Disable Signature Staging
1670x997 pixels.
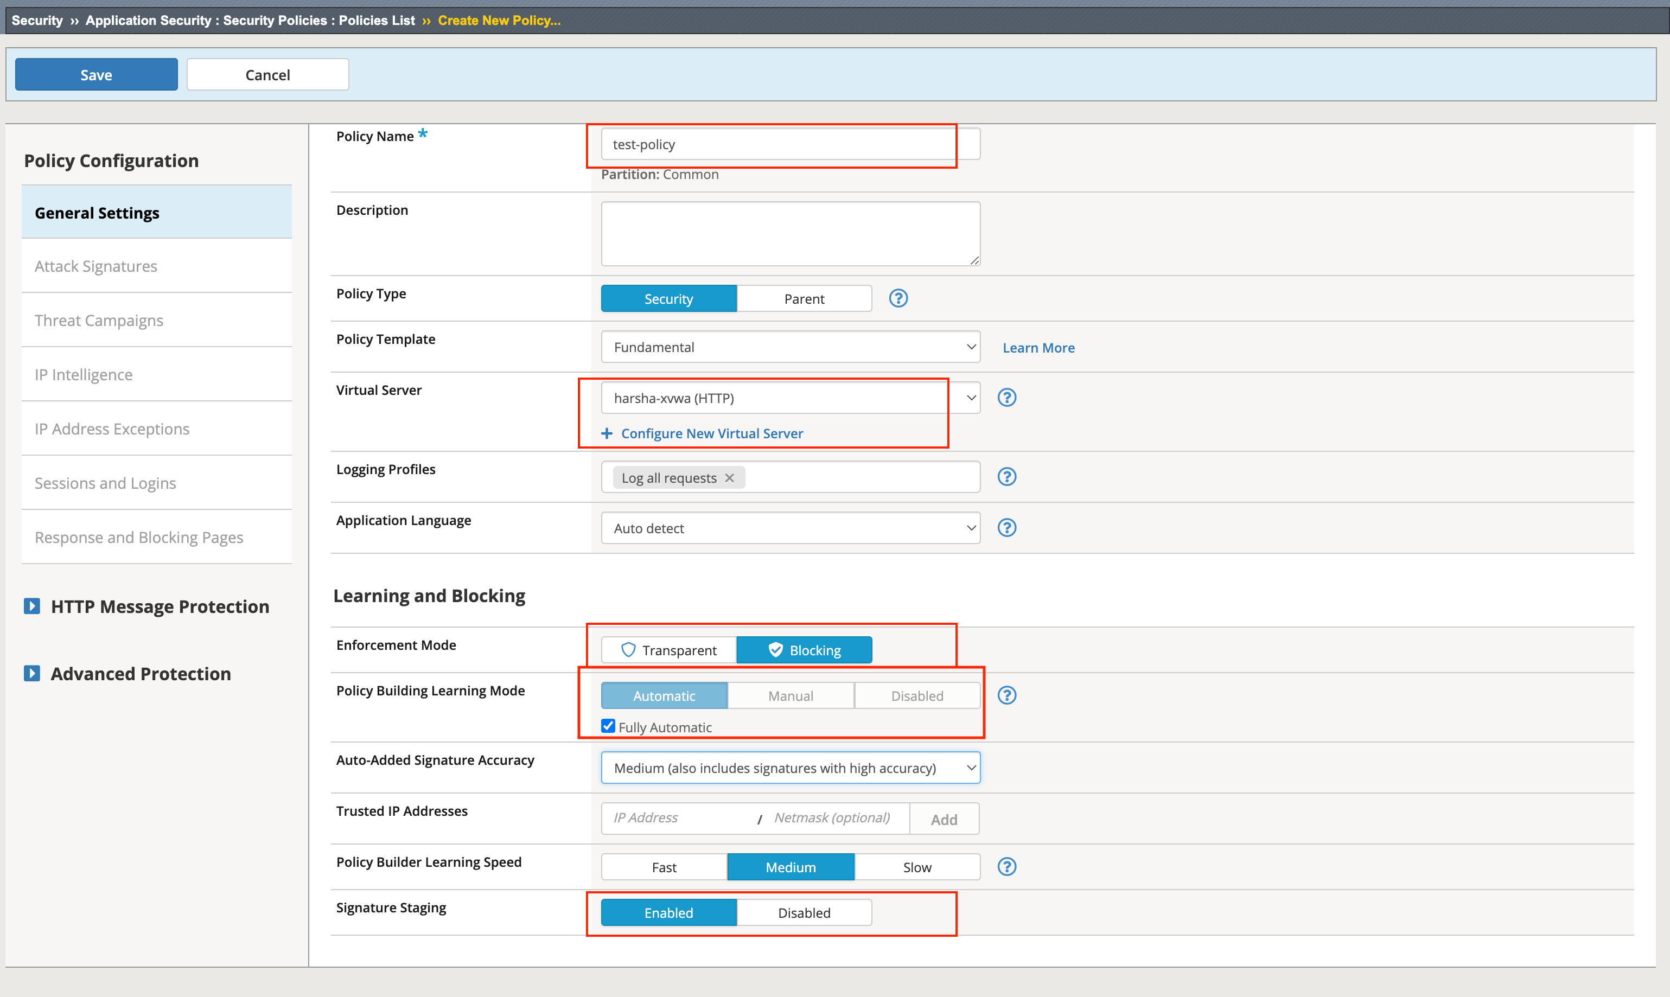(x=804, y=912)
